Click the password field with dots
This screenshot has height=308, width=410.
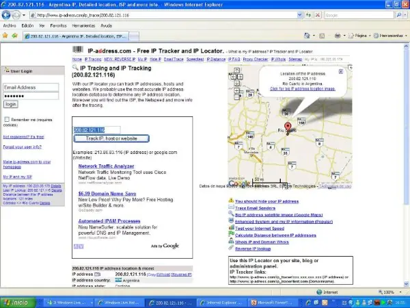[x=31, y=96]
